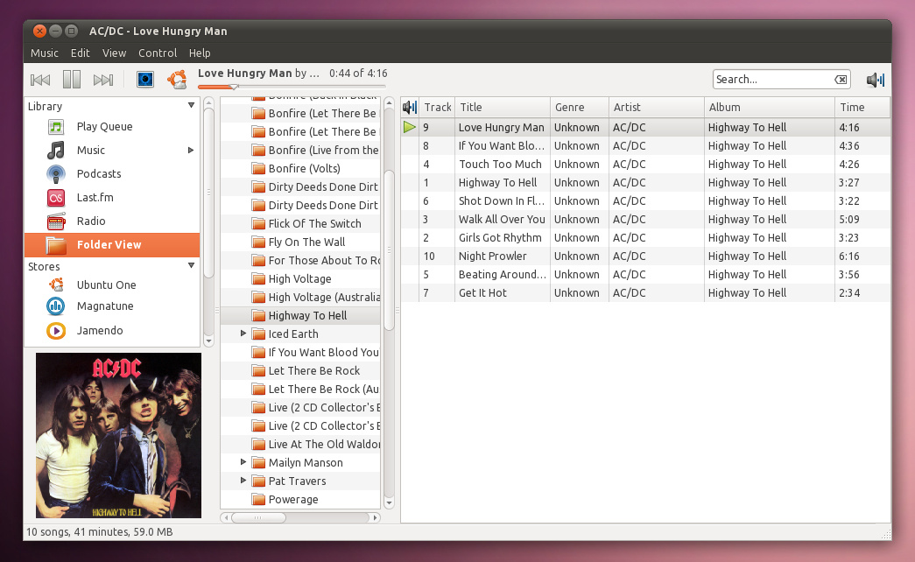Click the Ubuntu One cloud toolbar icon
The width and height of the screenshot is (915, 562).
point(176,79)
